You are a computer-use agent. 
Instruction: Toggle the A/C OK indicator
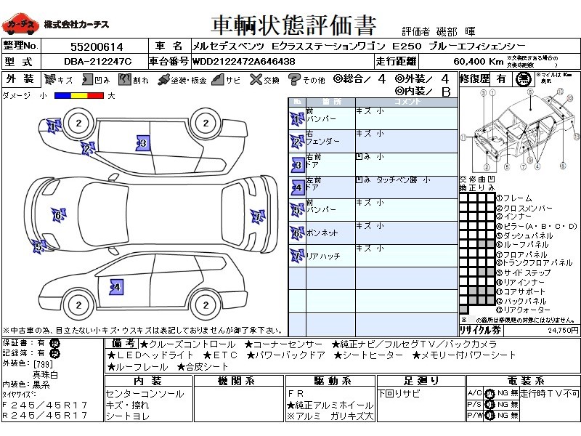pos(489,393)
